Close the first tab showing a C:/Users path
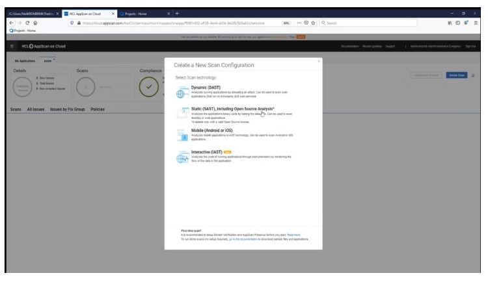The height and width of the screenshot is (284, 488). point(57,14)
